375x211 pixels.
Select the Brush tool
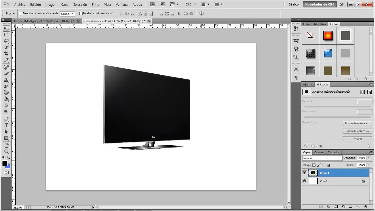(6, 74)
